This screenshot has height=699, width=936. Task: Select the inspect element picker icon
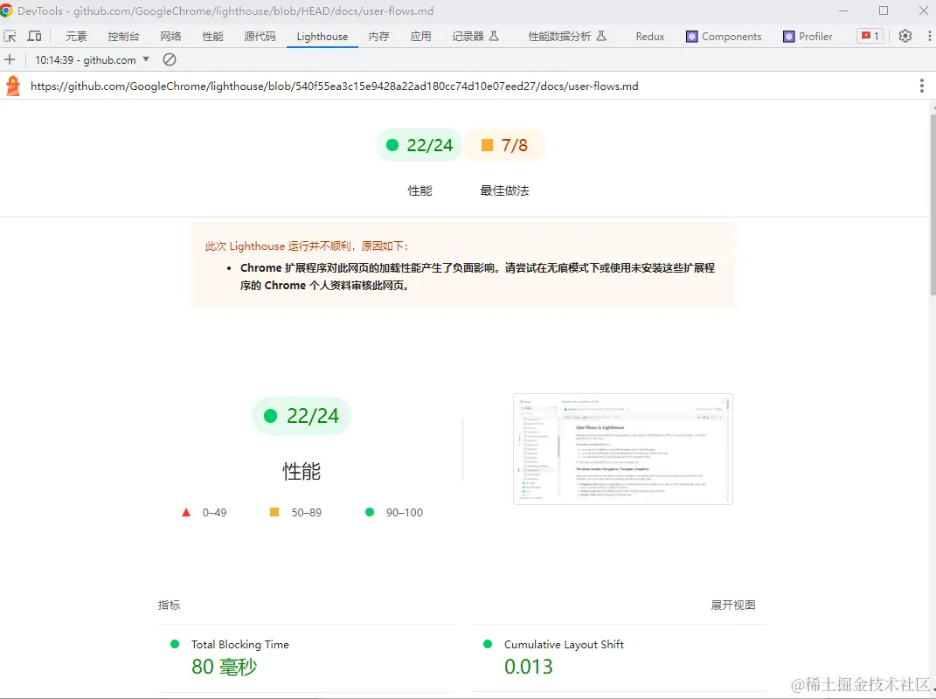pyautogui.click(x=10, y=36)
